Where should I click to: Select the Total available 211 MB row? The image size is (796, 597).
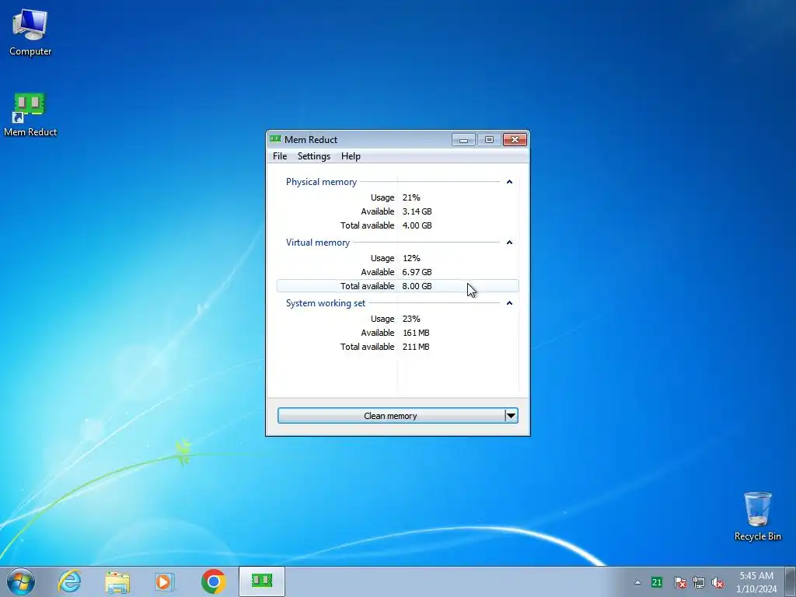397,347
